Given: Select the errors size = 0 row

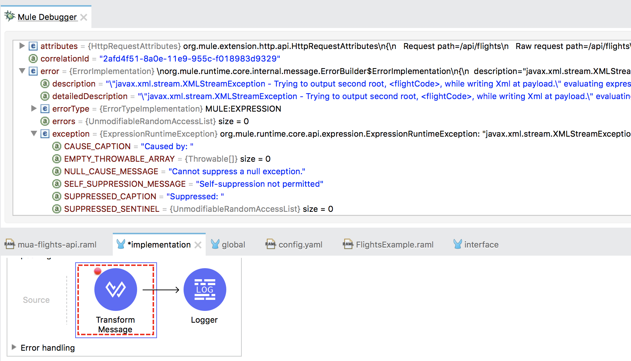Looking at the screenshot, I should tap(150, 121).
